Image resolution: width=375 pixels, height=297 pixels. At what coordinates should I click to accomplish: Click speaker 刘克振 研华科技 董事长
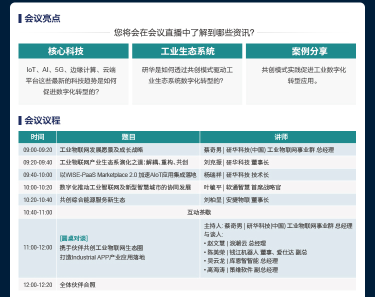pos(236,162)
